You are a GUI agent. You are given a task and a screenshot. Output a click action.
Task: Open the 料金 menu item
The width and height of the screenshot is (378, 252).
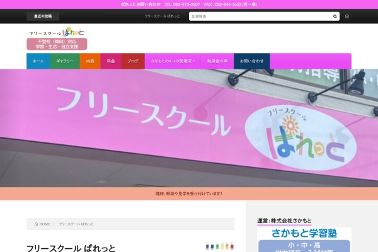[x=111, y=61]
